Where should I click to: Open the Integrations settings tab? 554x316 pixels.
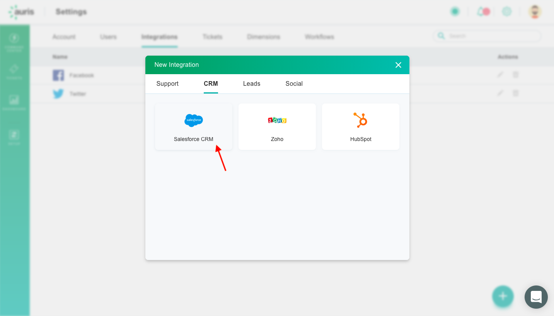pyautogui.click(x=159, y=37)
